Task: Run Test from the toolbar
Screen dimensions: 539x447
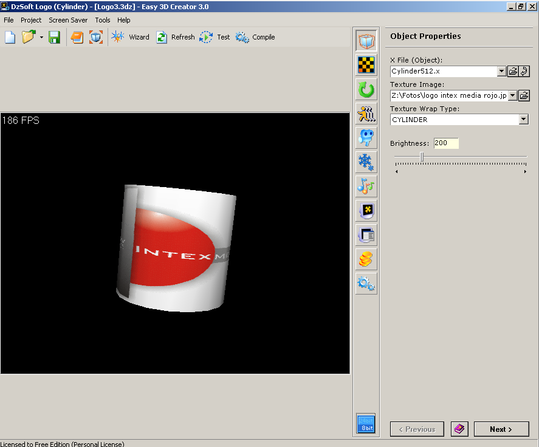Action: [x=215, y=37]
